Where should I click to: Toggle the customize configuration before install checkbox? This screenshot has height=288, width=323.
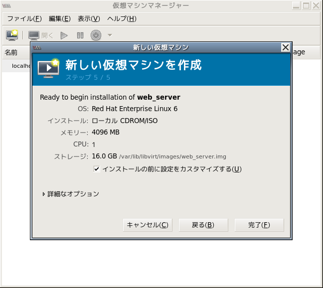[x=97, y=169]
